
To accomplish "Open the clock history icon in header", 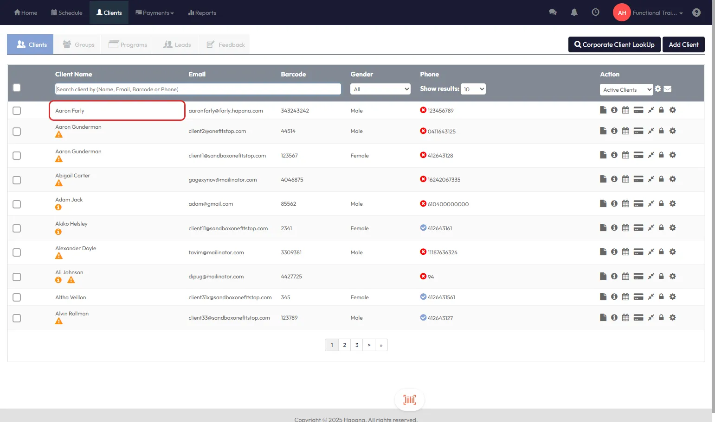I will [595, 13].
